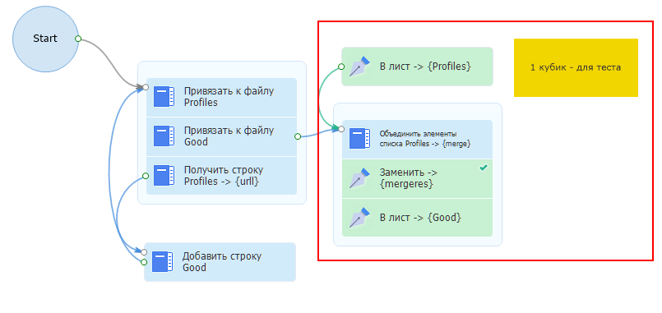
Task: Click pen icon of В лист -> {Good}
Action: coord(359,218)
